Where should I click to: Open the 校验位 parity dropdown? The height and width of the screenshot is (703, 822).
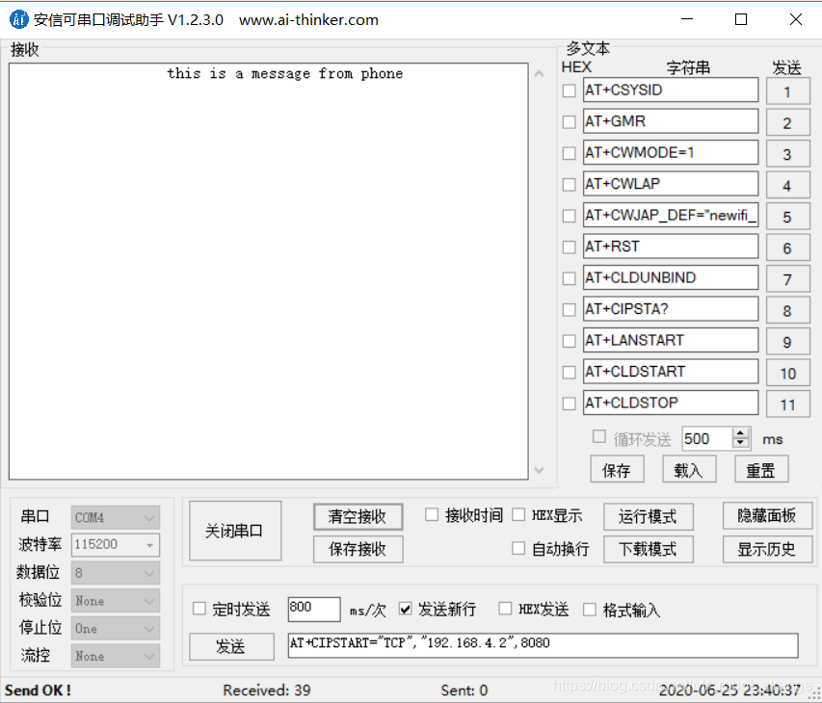click(116, 600)
